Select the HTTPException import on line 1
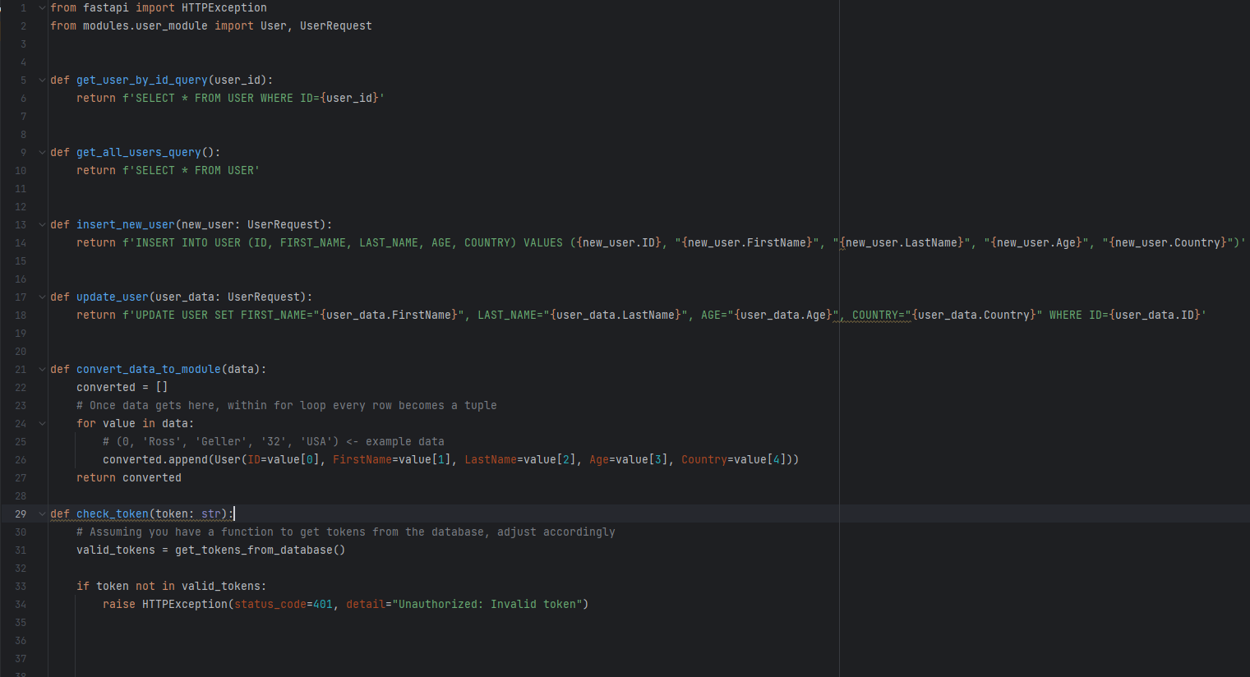Screen dimensions: 1250x677 pyautogui.click(x=224, y=7)
